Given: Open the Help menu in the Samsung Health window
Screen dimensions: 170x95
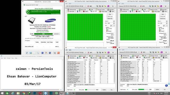Looking at the screenshot, I should tap(123, 50).
